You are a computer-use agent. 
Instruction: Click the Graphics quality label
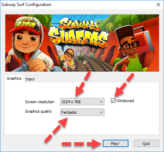38,111
